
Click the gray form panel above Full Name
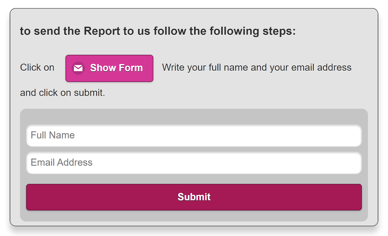pos(194,117)
